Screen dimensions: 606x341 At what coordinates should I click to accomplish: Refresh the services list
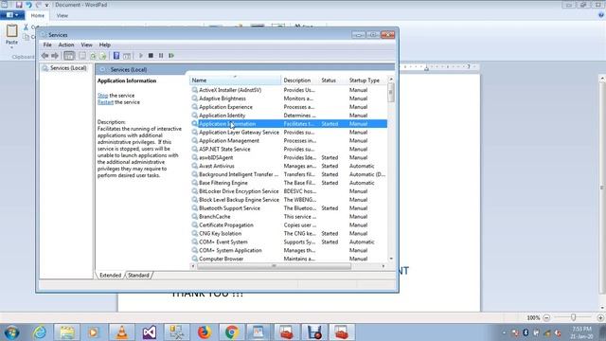point(93,56)
